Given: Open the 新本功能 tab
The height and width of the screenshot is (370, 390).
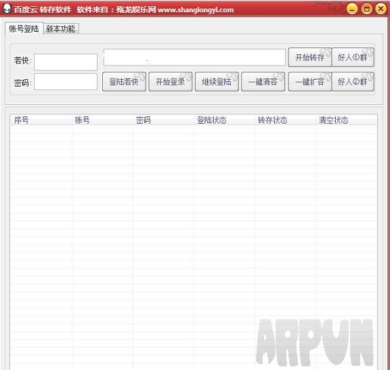Looking at the screenshot, I should click(61, 29).
